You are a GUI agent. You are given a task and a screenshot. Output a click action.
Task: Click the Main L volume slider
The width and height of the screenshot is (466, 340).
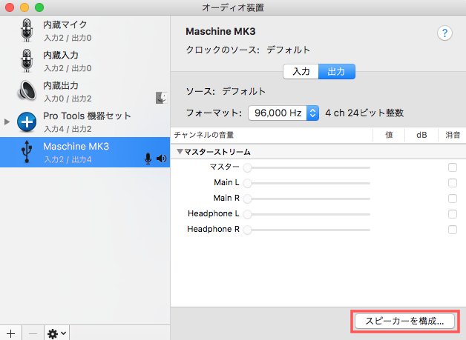pos(306,183)
